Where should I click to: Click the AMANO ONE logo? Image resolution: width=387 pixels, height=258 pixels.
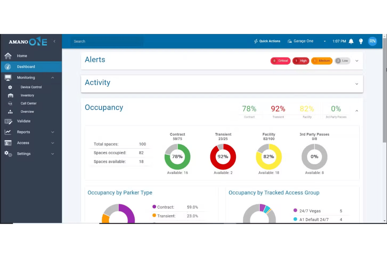point(28,41)
